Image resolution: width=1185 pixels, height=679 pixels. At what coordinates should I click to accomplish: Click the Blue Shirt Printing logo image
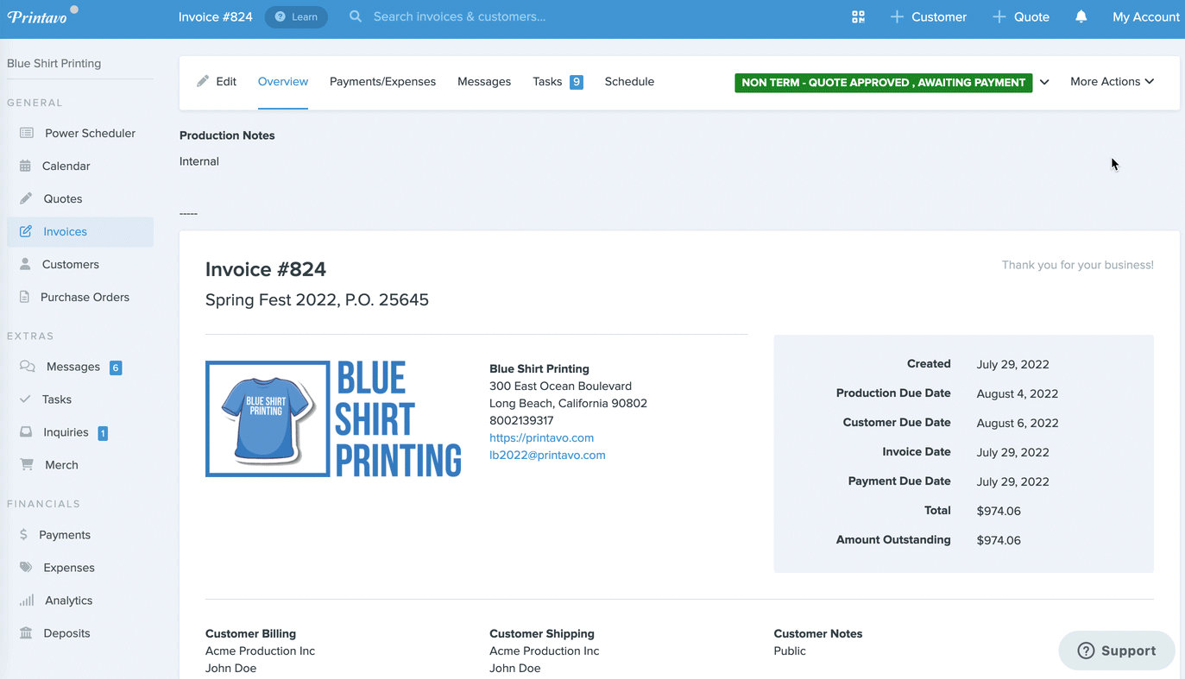334,419
